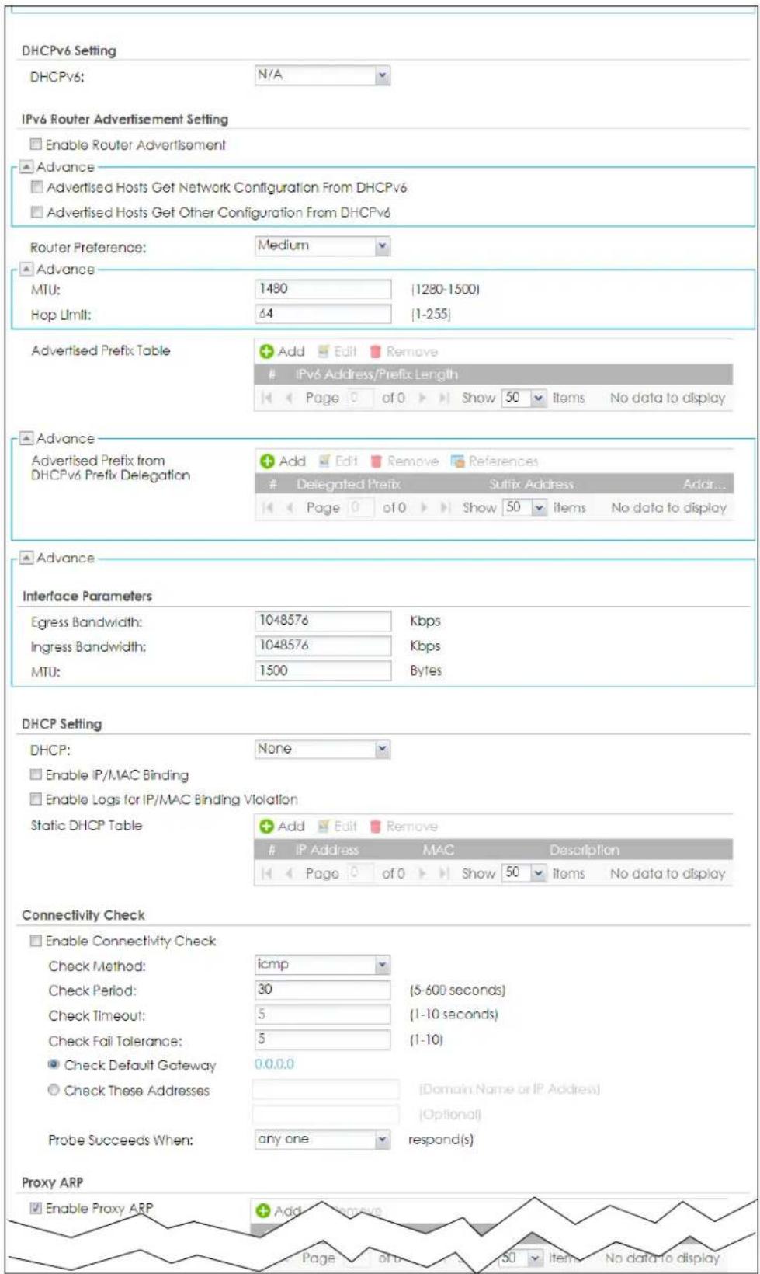Check Advertised Hosts Get Network Configuration From DHCPv6
The width and height of the screenshot is (760, 1274).
36,187
